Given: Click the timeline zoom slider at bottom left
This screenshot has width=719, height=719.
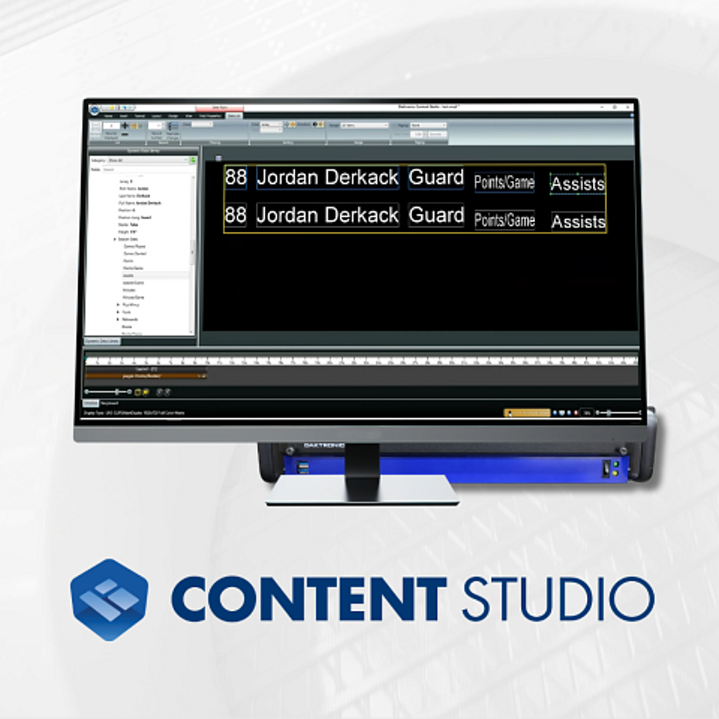Looking at the screenshot, I should coord(108,392).
